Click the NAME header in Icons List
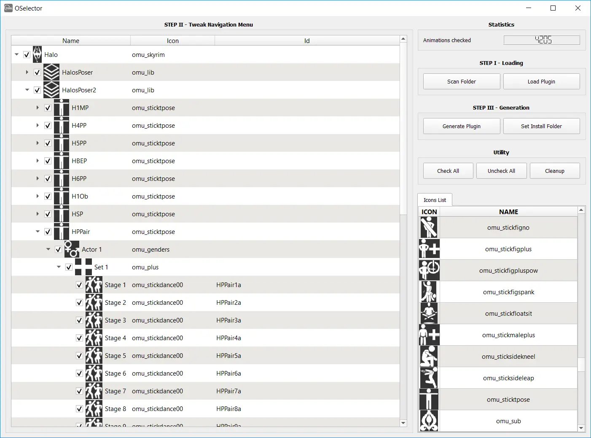The height and width of the screenshot is (438, 591). click(508, 212)
